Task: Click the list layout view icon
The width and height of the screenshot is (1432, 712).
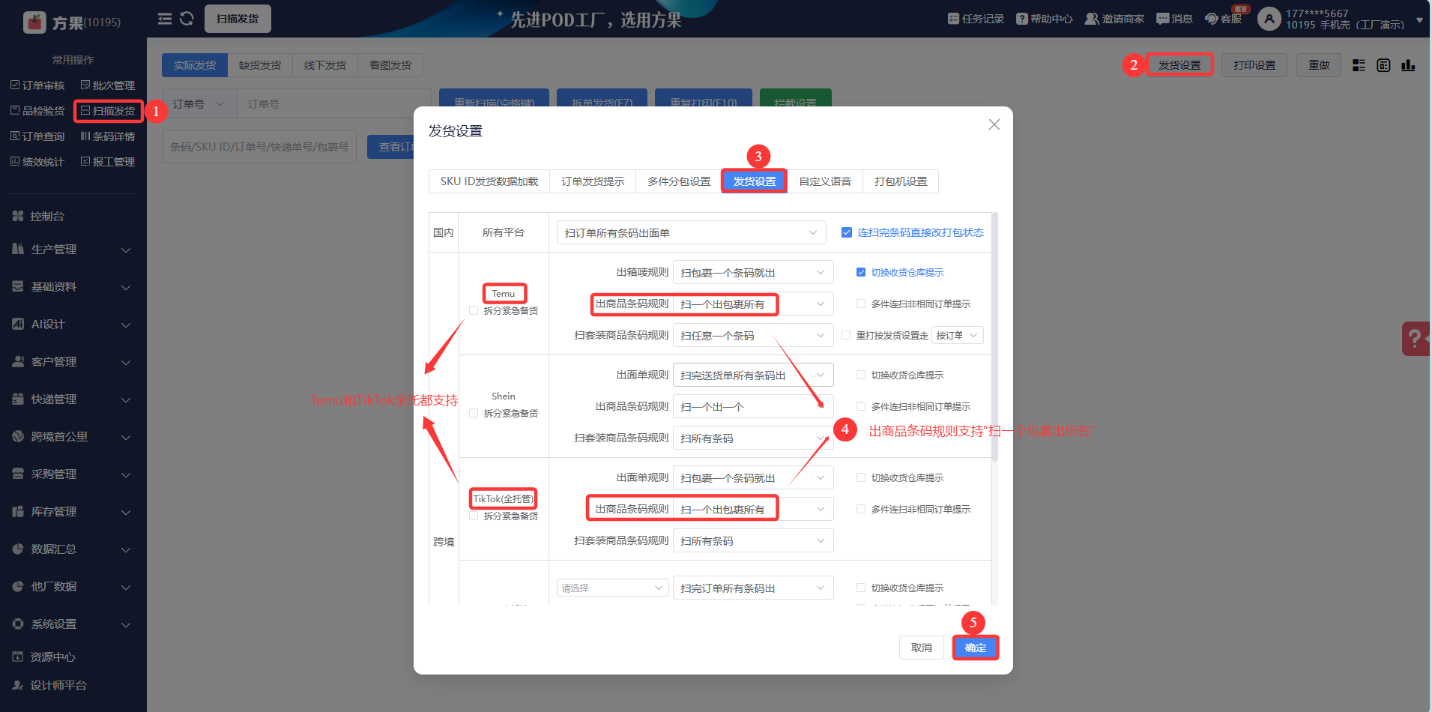Action: (x=1359, y=65)
